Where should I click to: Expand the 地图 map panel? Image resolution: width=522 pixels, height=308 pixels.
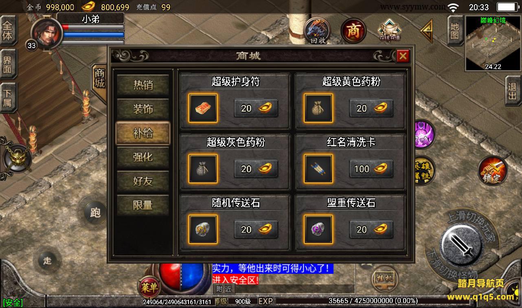[455, 31]
